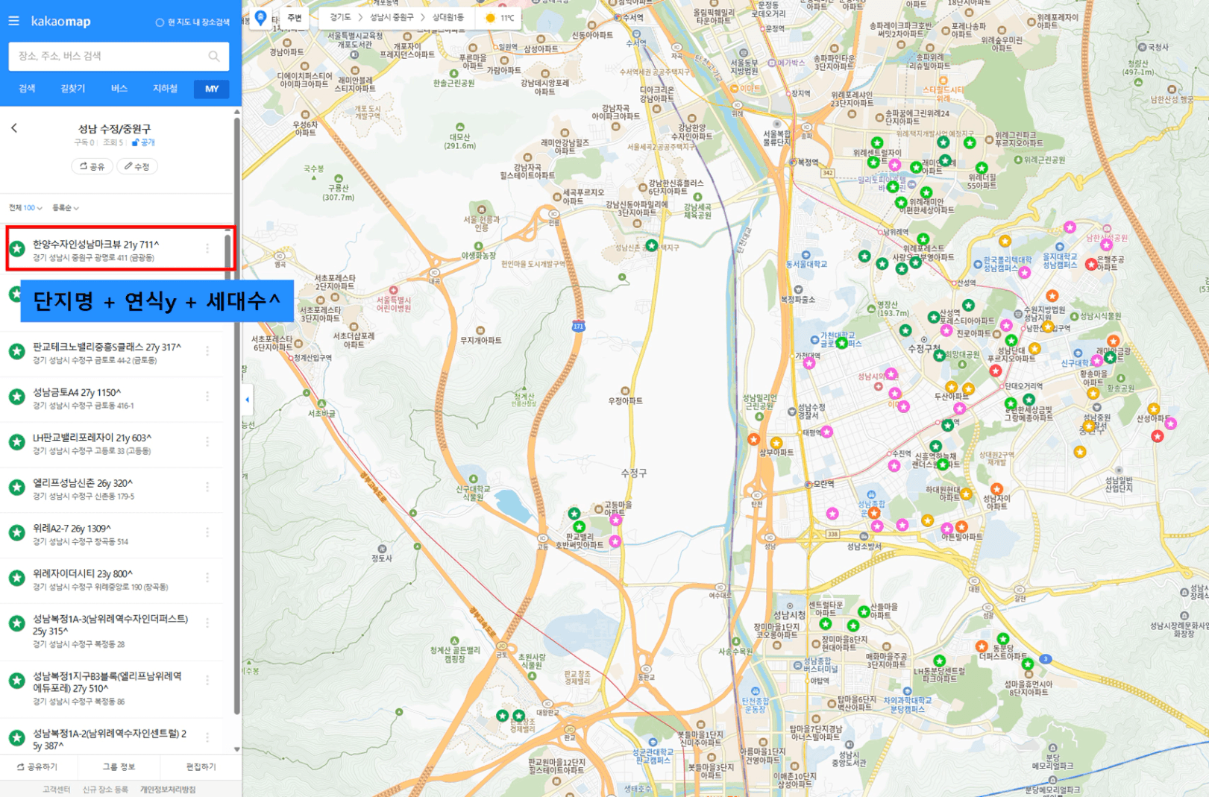
Task: Open more options for 한양수자인성남마크뷰 entry
Action: pos(207,248)
